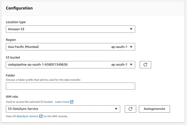Click the Location type label
This screenshot has width=187, height=125.
(x=16, y=22)
